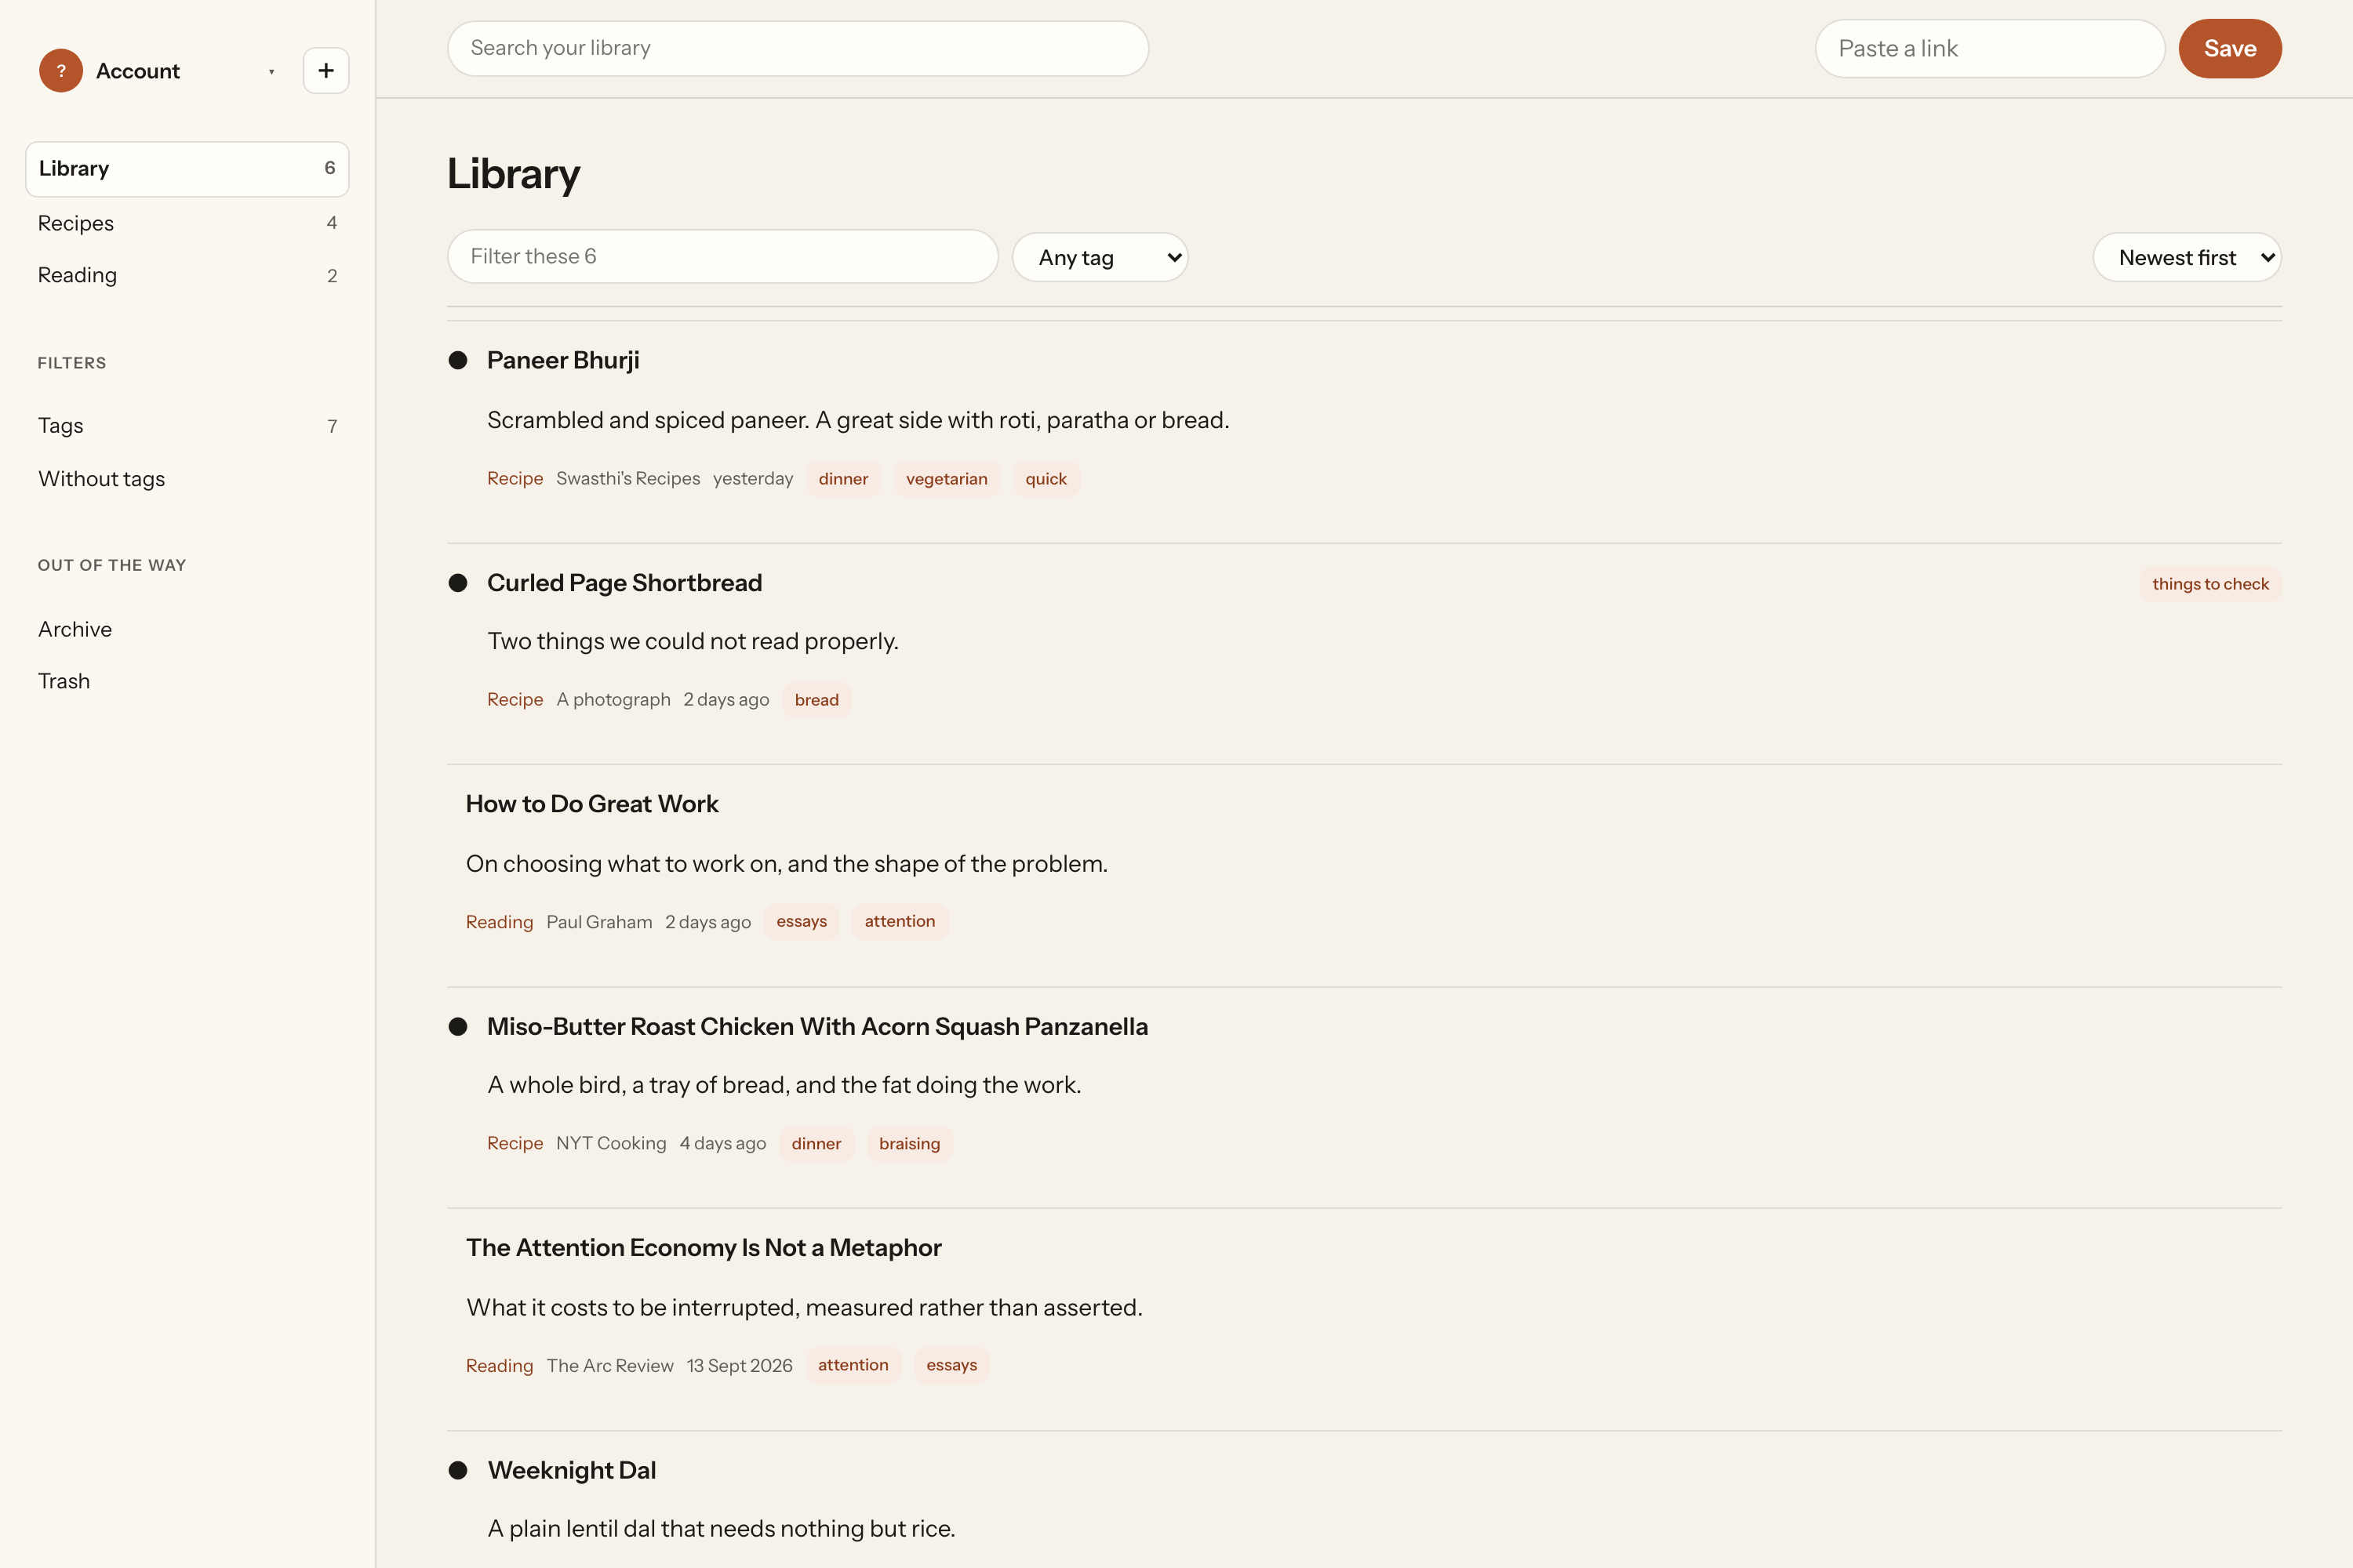Open the Curled Page Shortbread title
Viewport: 2353px width, 1568px height.
(x=624, y=583)
